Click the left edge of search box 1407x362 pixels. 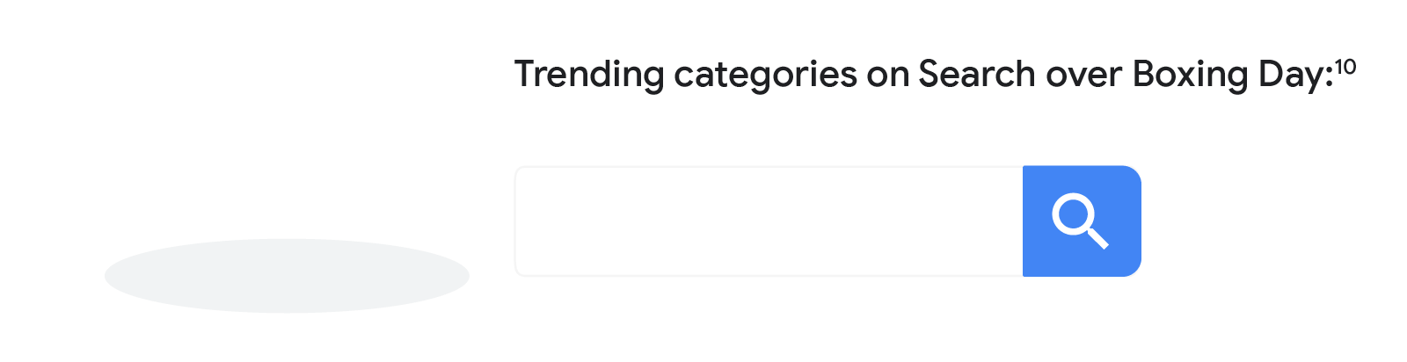[x=517, y=221]
